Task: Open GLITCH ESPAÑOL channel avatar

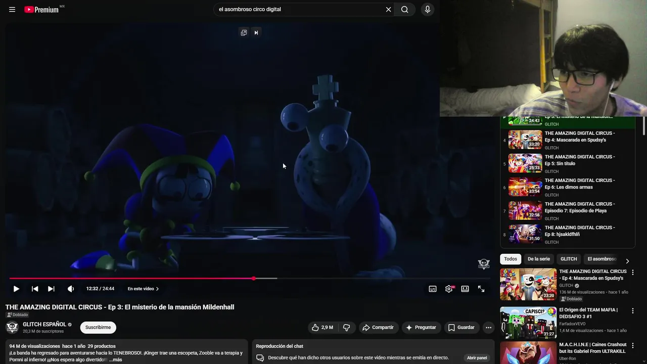Action: coord(12,327)
